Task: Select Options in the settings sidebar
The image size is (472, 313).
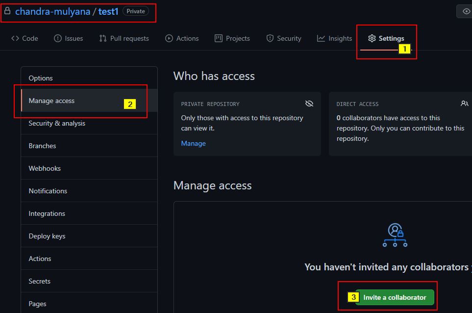Action: pyautogui.click(x=41, y=78)
